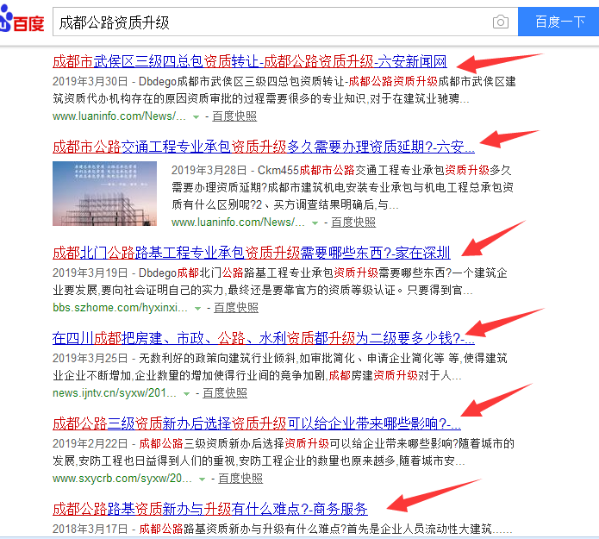This screenshot has width=599, height=539.
Task: Click the 百度一下 search button
Action: [x=558, y=22]
